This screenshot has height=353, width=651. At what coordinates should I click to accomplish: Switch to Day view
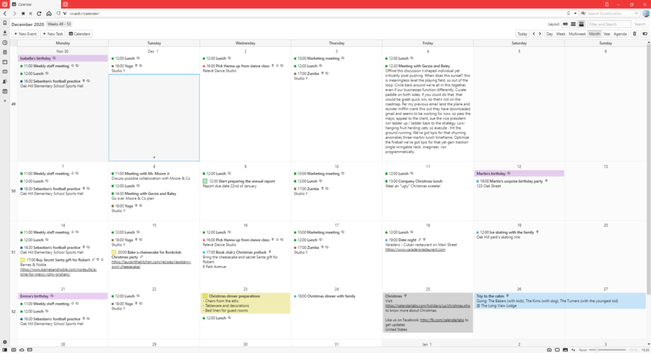[x=549, y=34]
